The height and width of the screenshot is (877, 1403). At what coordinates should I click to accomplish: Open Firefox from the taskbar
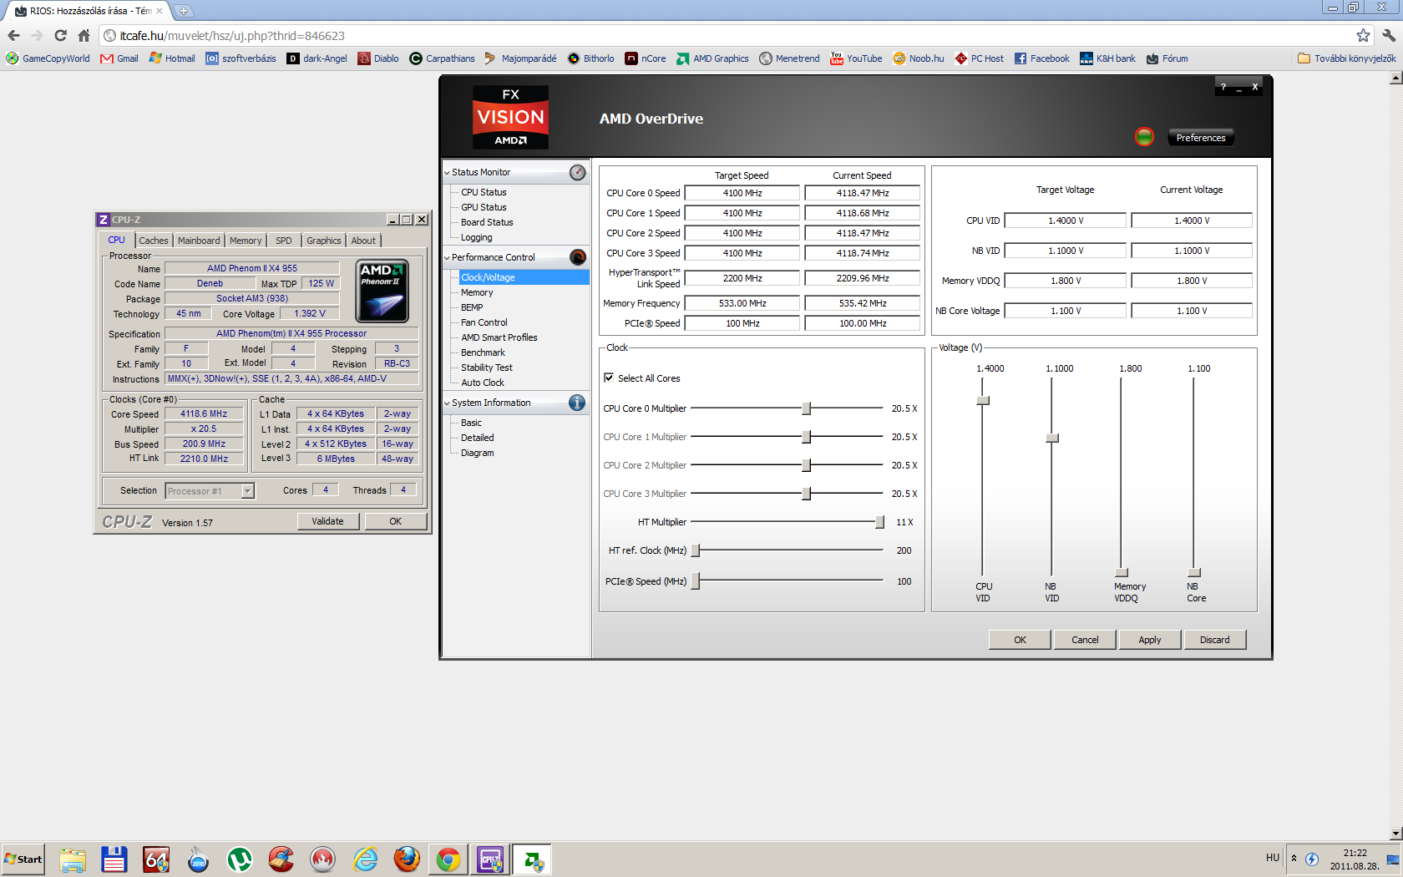coord(407,859)
